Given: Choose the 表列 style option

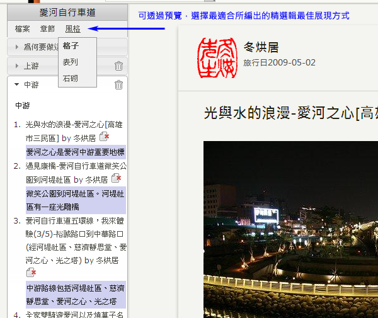Looking at the screenshot, I should pos(71,62).
